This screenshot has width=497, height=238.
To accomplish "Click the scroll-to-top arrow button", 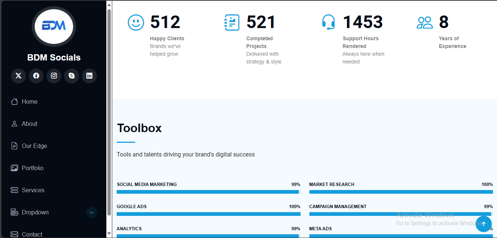I will (x=483, y=224).
